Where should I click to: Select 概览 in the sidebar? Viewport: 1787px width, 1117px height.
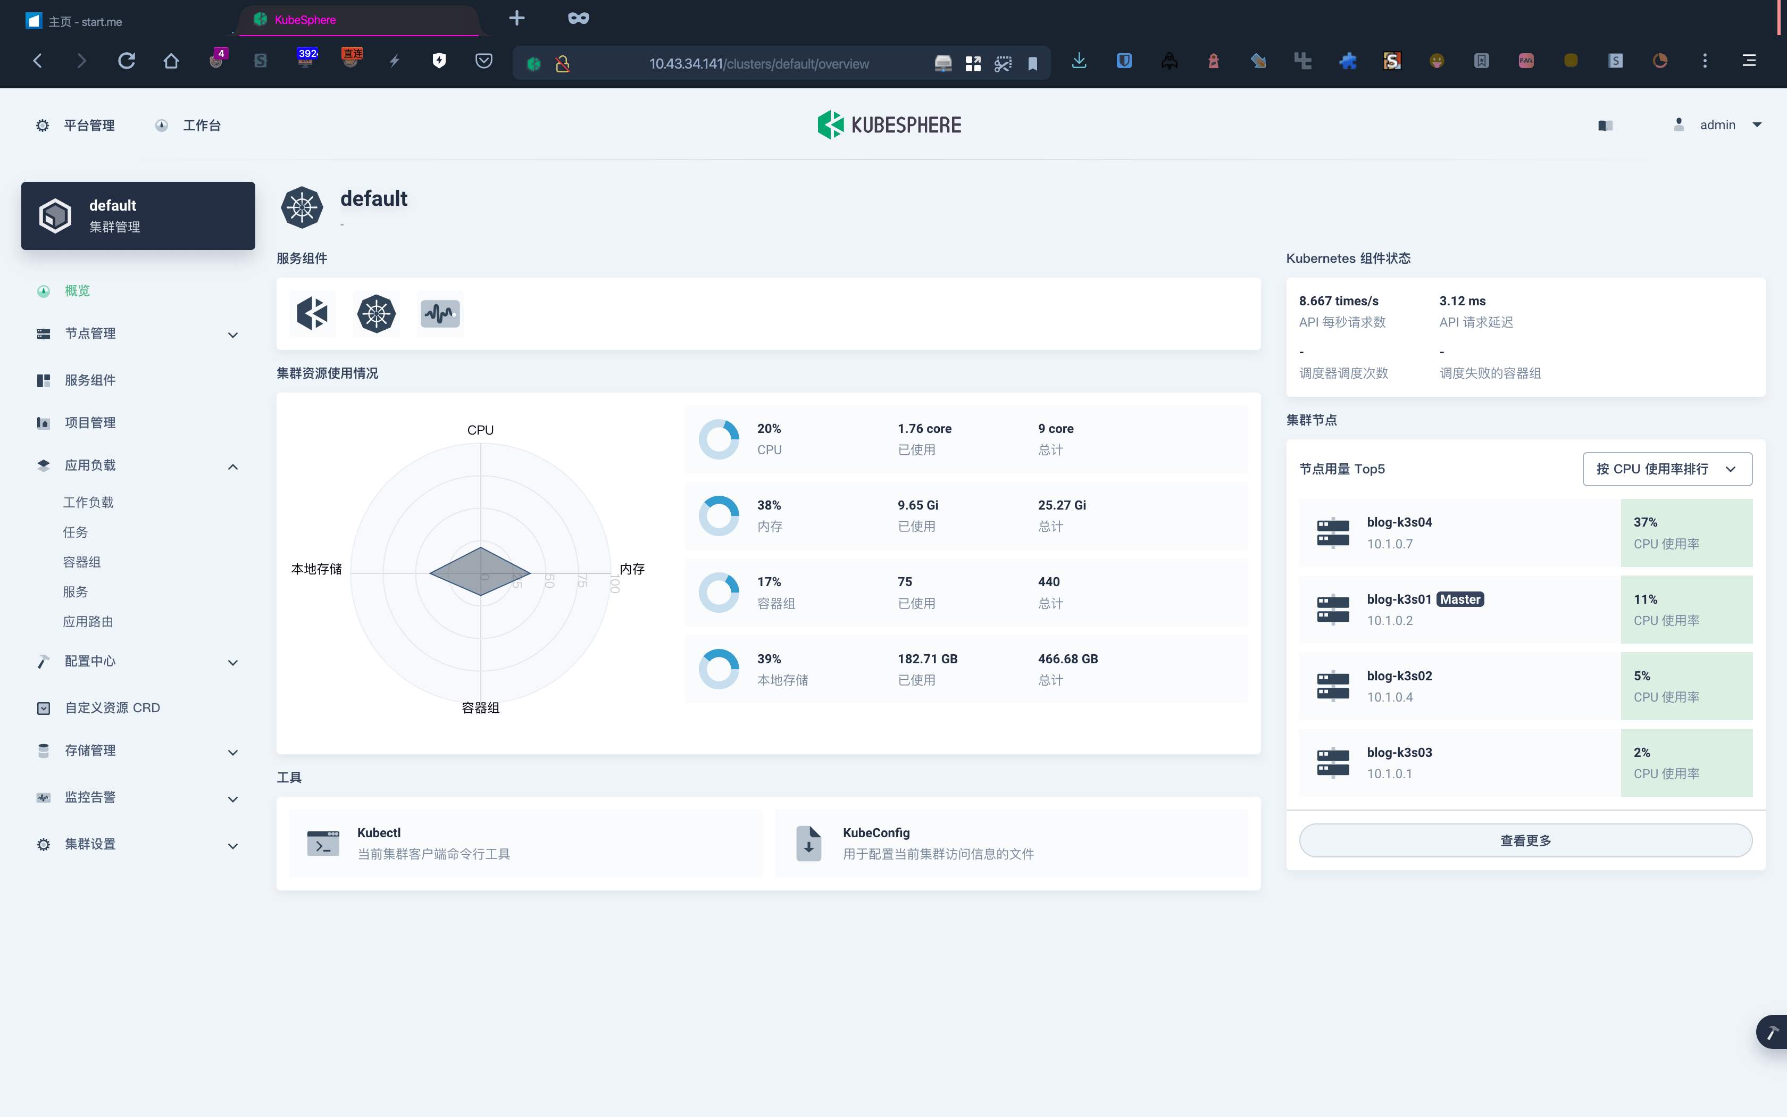[77, 291]
